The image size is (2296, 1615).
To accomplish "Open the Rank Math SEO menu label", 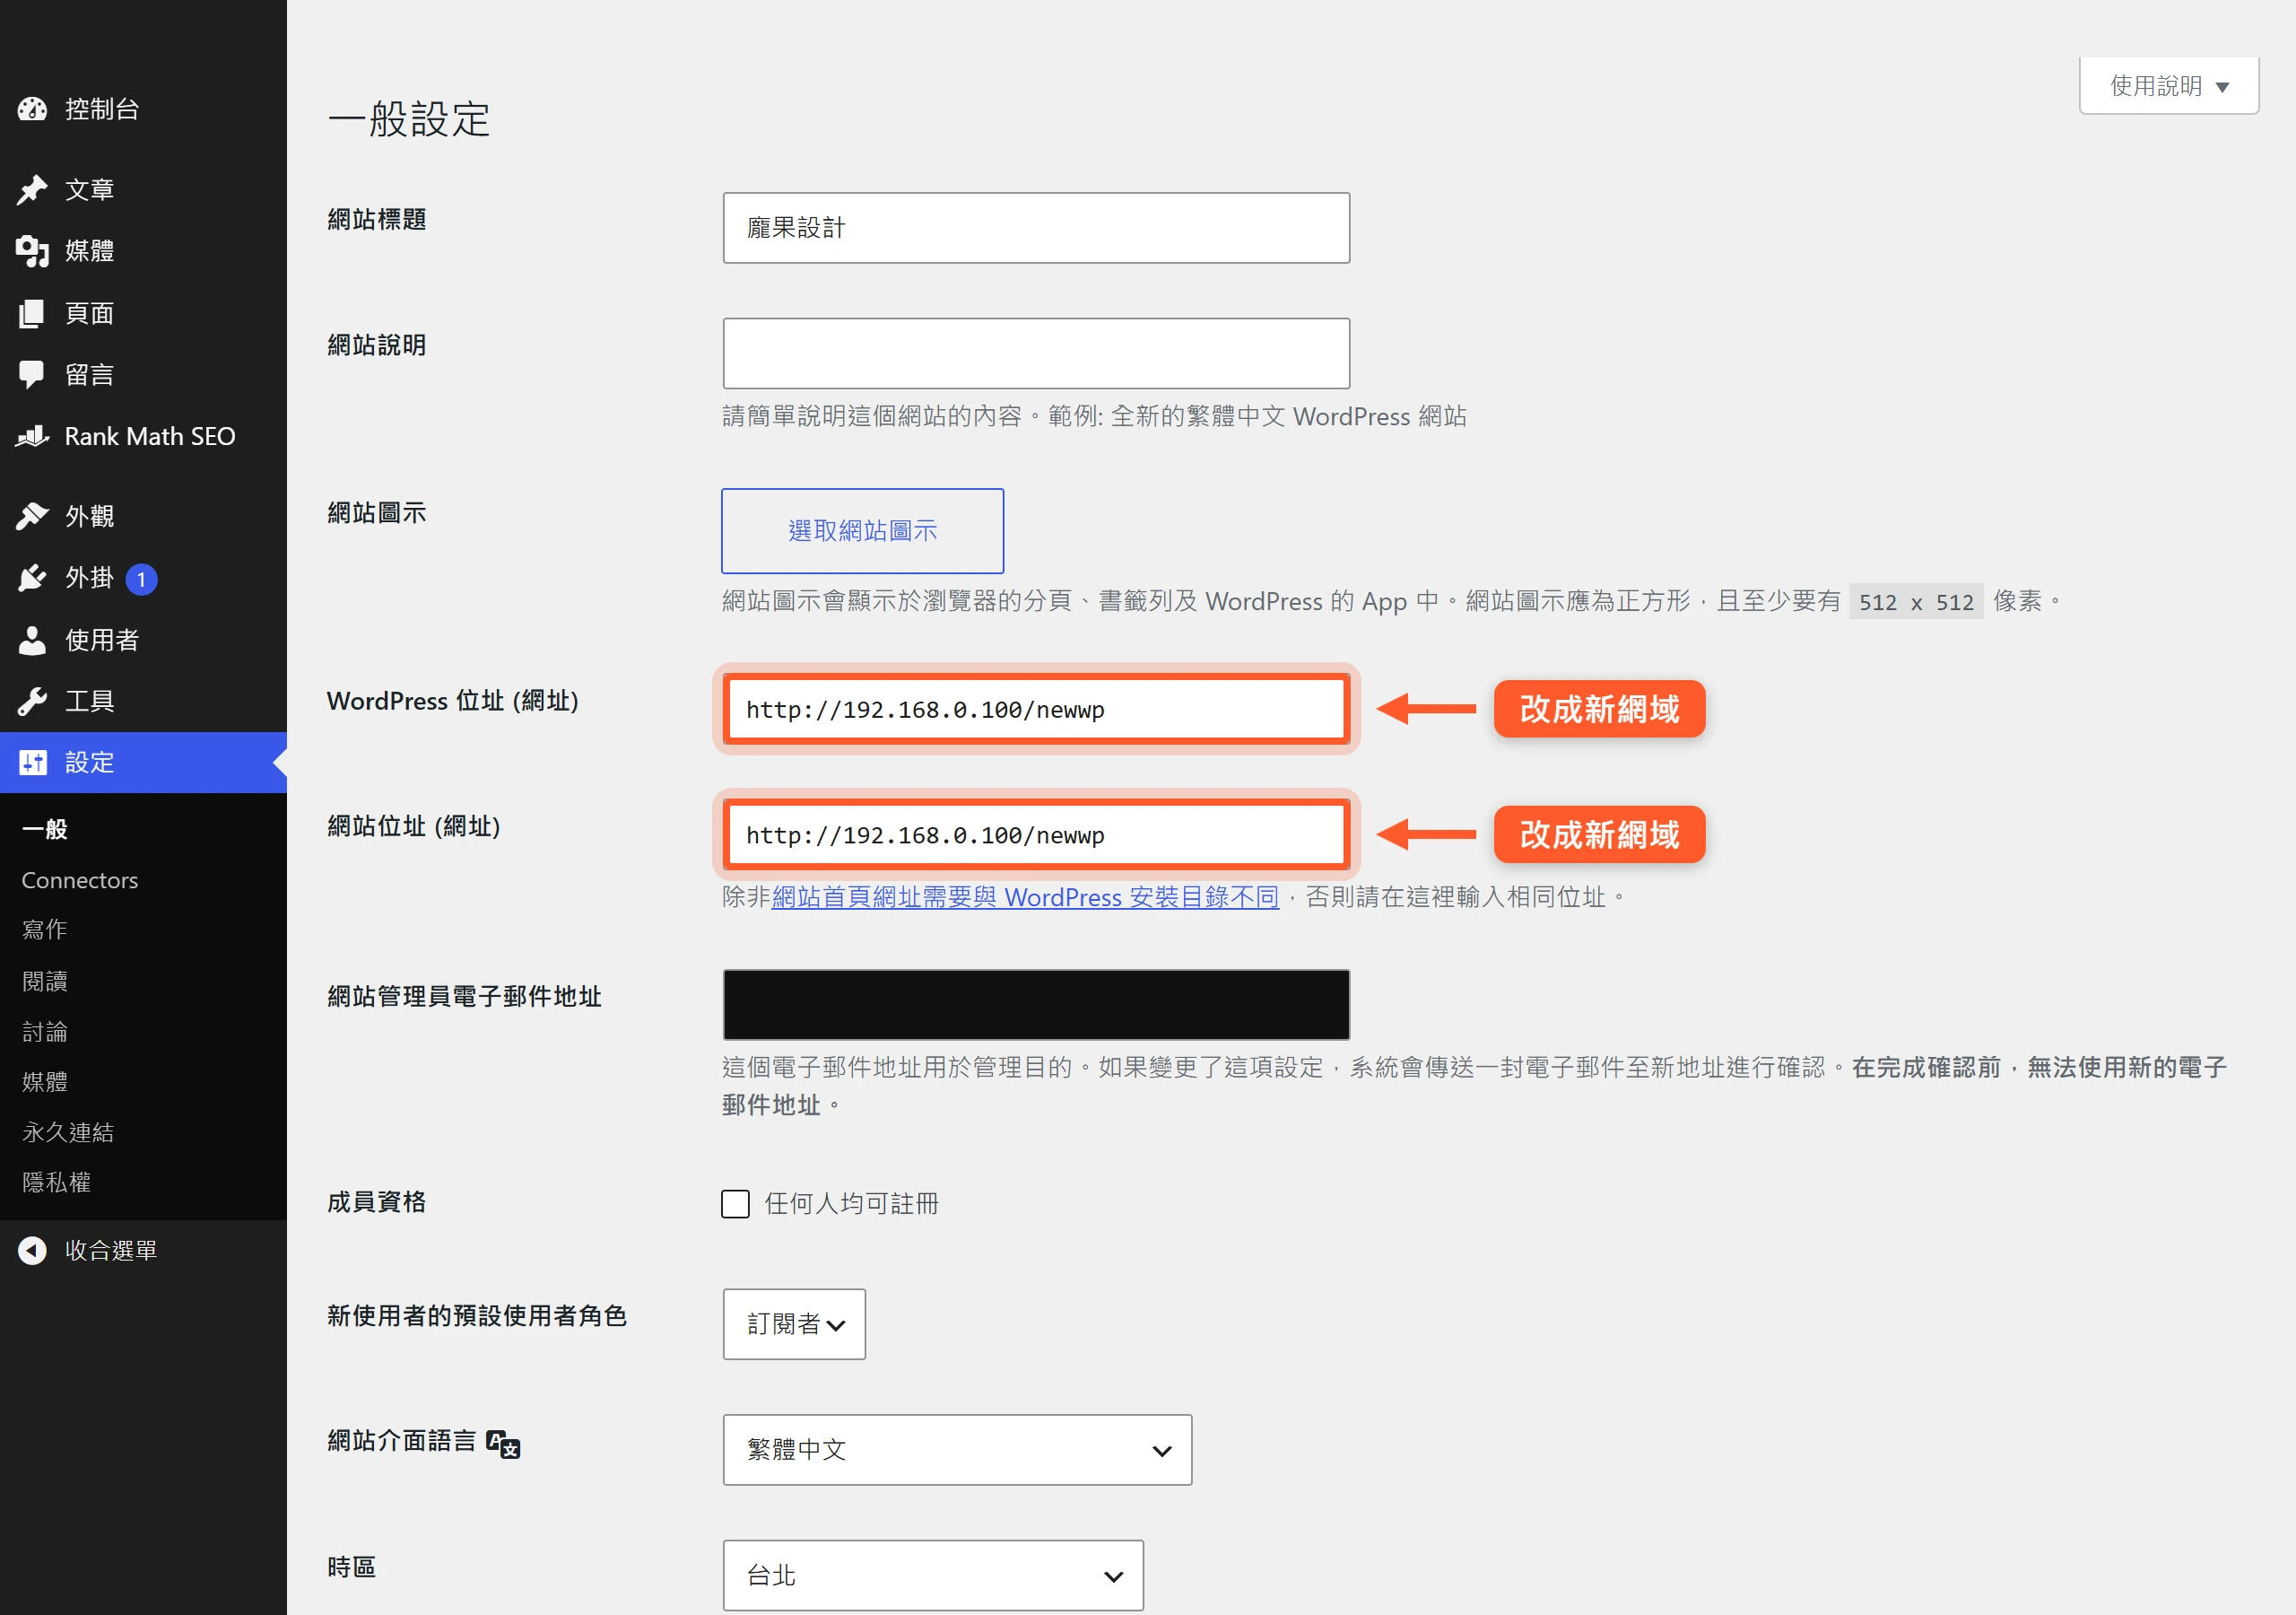I will click(150, 436).
